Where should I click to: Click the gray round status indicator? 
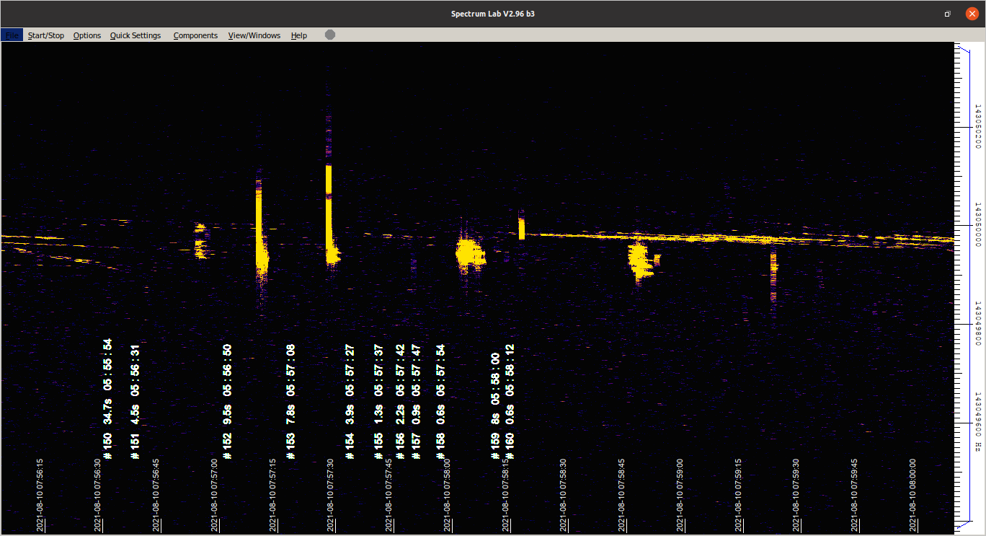click(330, 35)
